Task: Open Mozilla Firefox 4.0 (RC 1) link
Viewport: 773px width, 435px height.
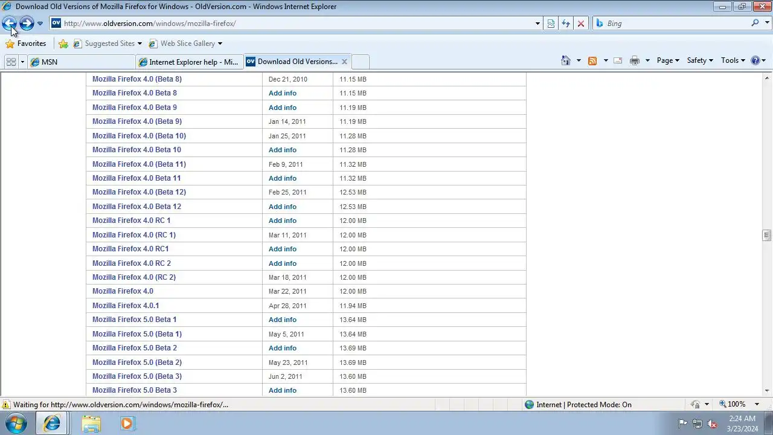Action: tap(134, 235)
